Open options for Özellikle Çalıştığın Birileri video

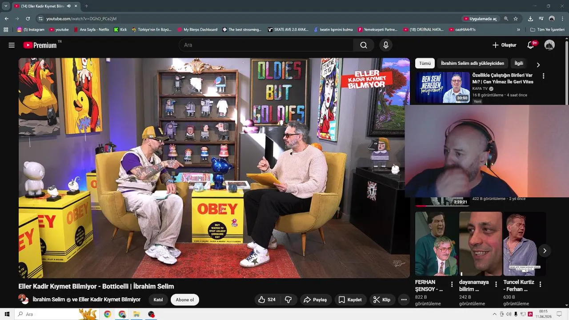[x=543, y=76]
